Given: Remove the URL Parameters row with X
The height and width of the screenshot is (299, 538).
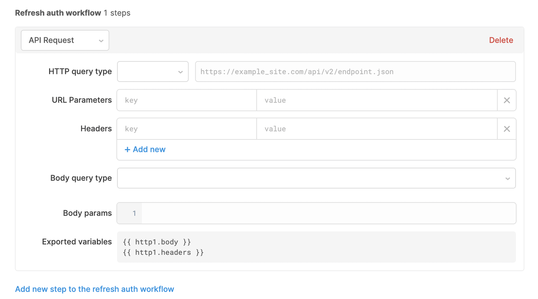Looking at the screenshot, I should pos(507,100).
